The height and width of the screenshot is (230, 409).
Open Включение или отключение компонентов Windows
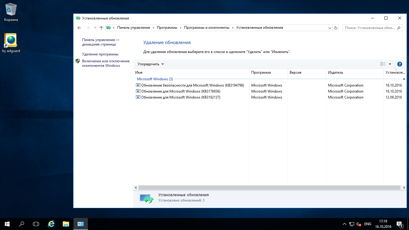pyautogui.click(x=106, y=63)
